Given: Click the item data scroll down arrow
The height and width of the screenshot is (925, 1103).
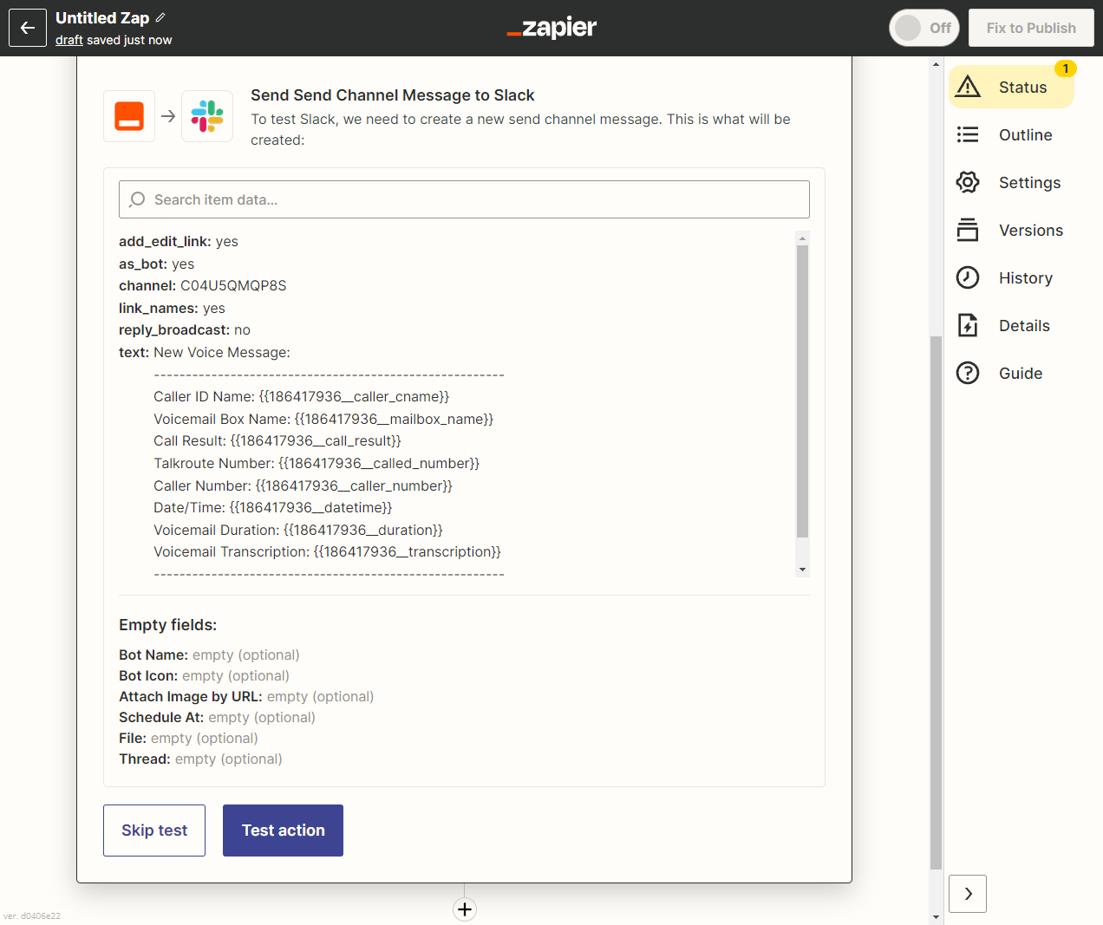Looking at the screenshot, I should pyautogui.click(x=802, y=570).
